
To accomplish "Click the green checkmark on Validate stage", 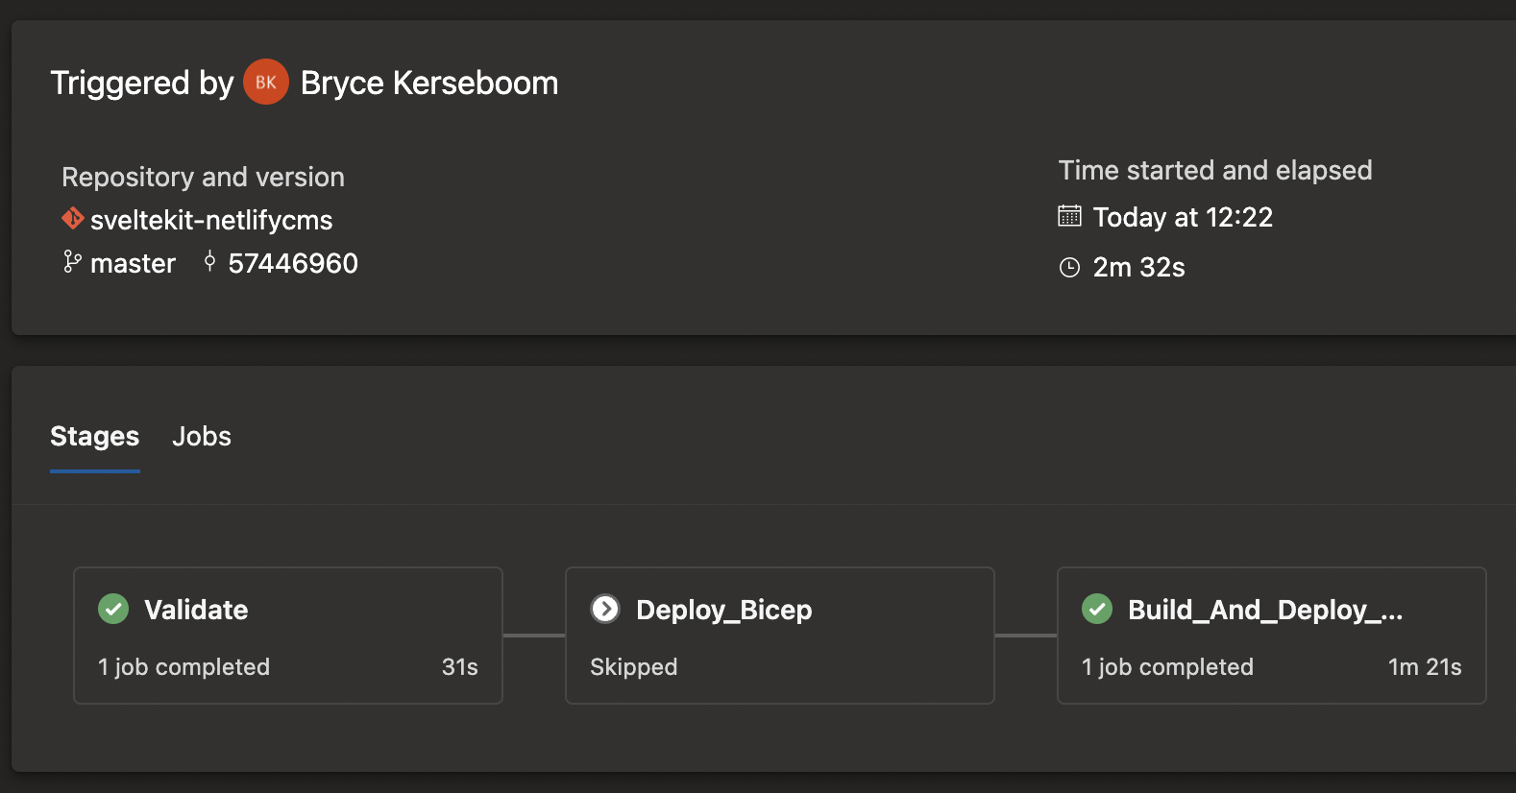I will tap(112, 609).
